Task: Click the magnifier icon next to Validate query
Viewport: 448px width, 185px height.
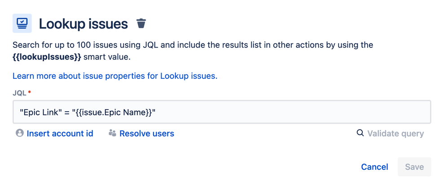Action: [360, 133]
